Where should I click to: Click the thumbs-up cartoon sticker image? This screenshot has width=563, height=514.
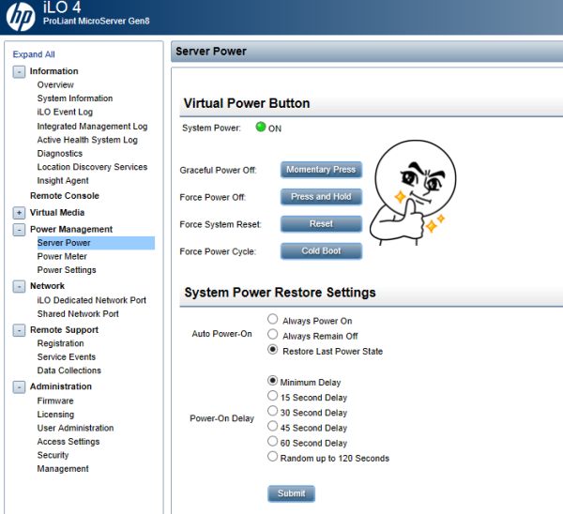coord(413,193)
